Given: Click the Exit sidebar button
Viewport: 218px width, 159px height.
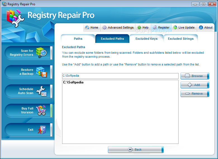Looking at the screenshot, I should 29,130.
